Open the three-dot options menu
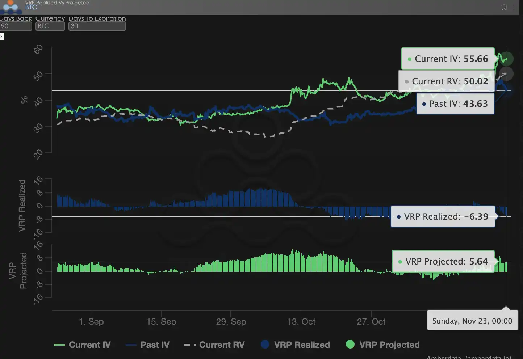This screenshot has height=359, width=523. [x=514, y=7]
